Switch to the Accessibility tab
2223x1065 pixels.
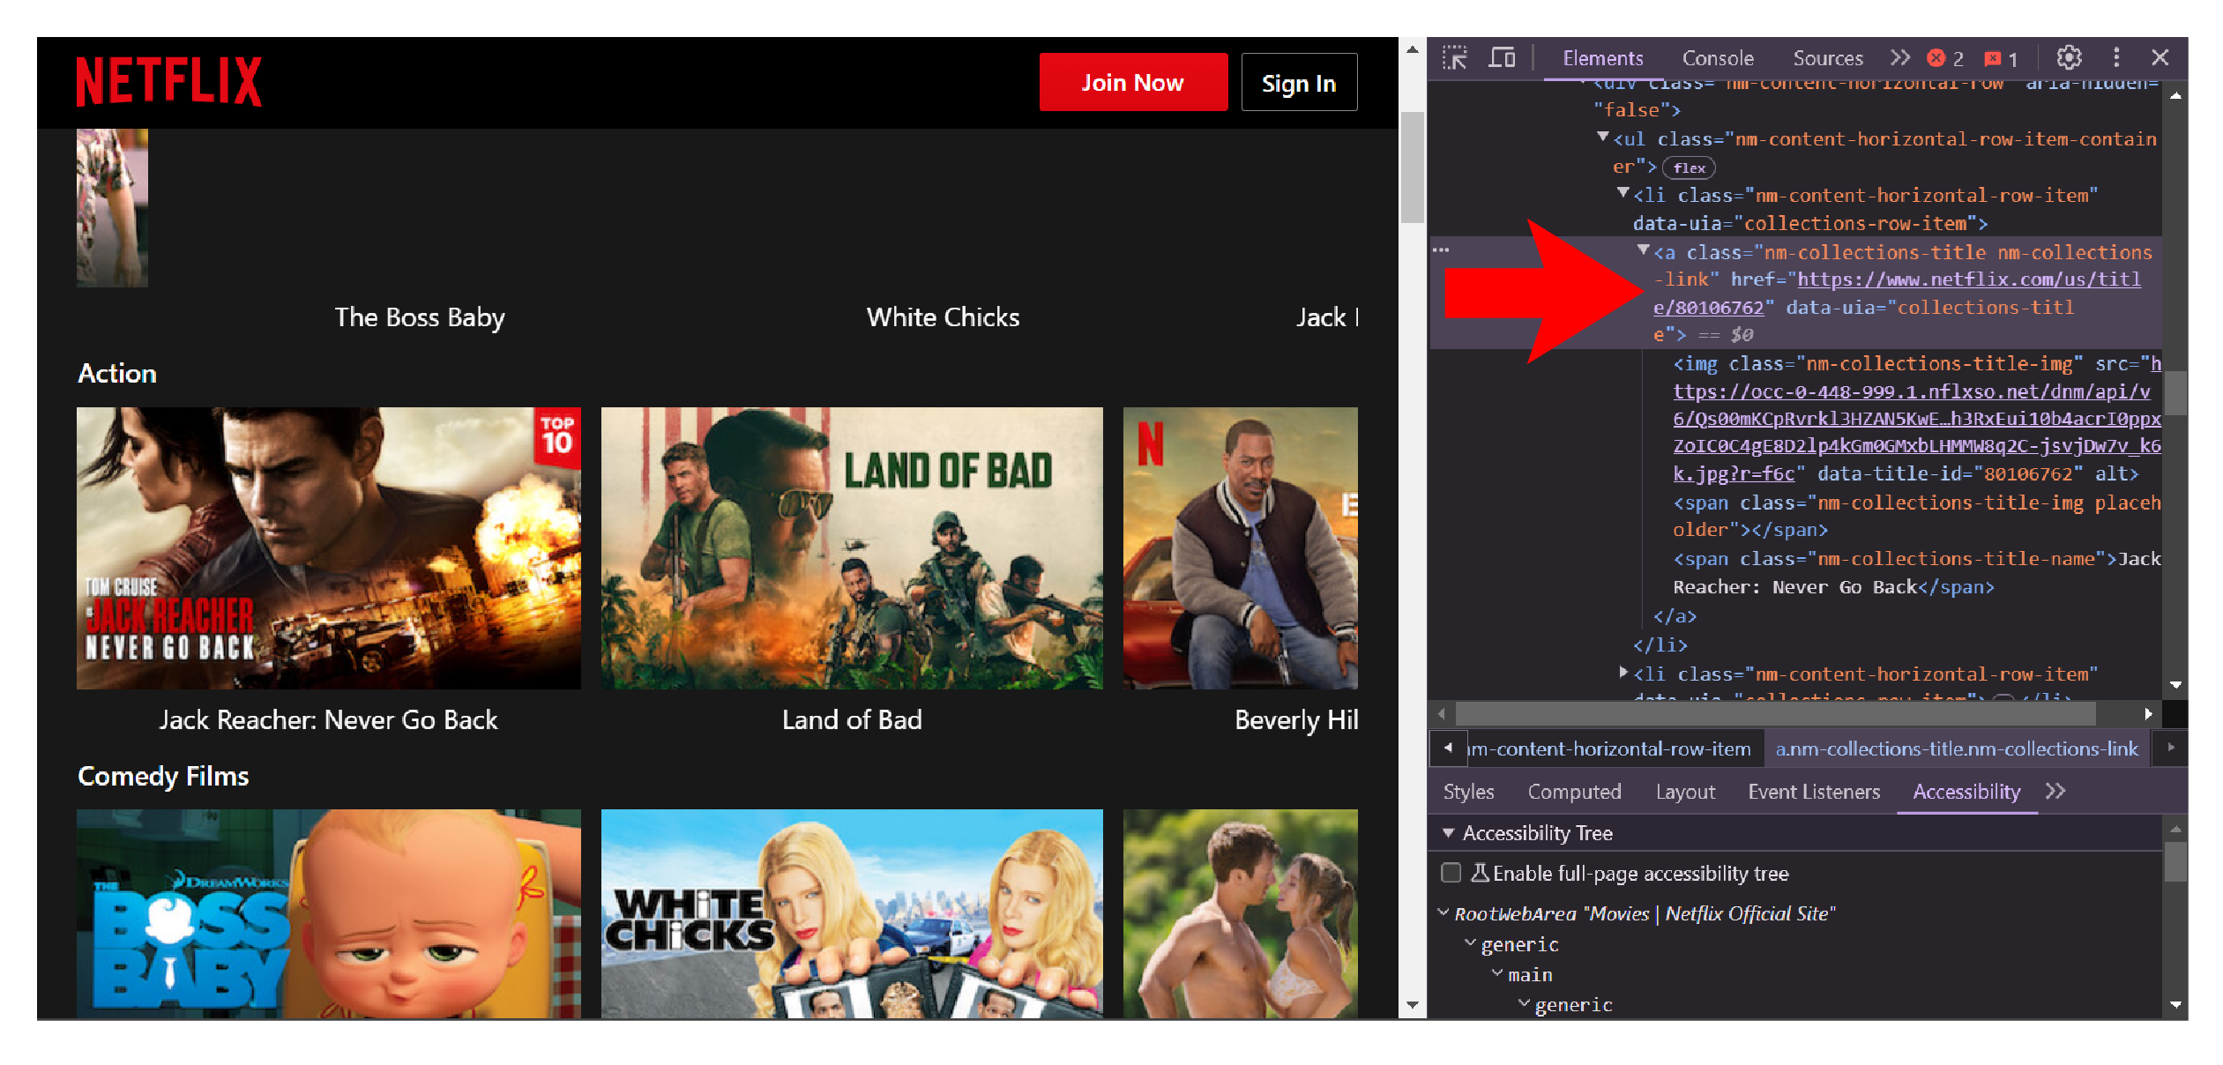click(x=1966, y=792)
